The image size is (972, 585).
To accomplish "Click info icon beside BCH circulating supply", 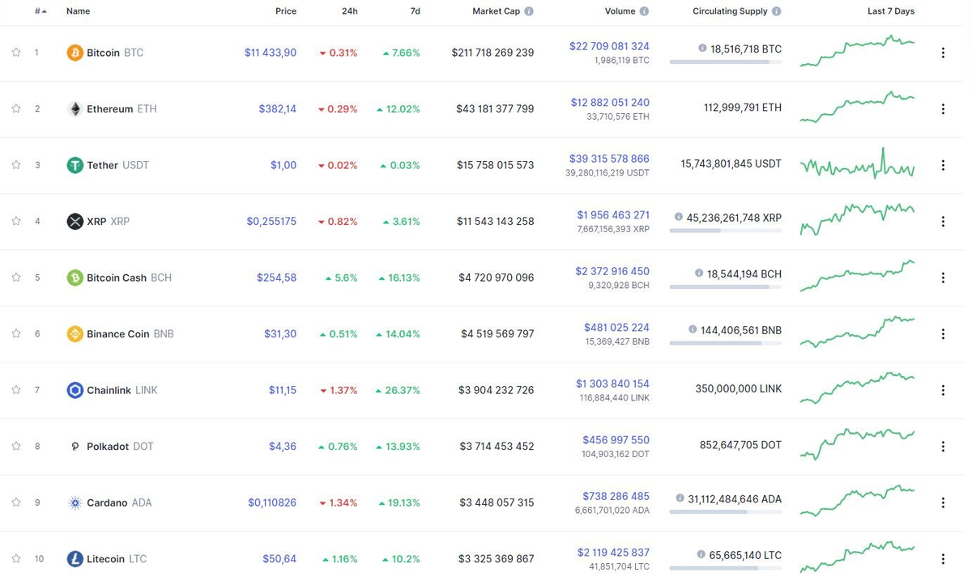I will click(699, 273).
